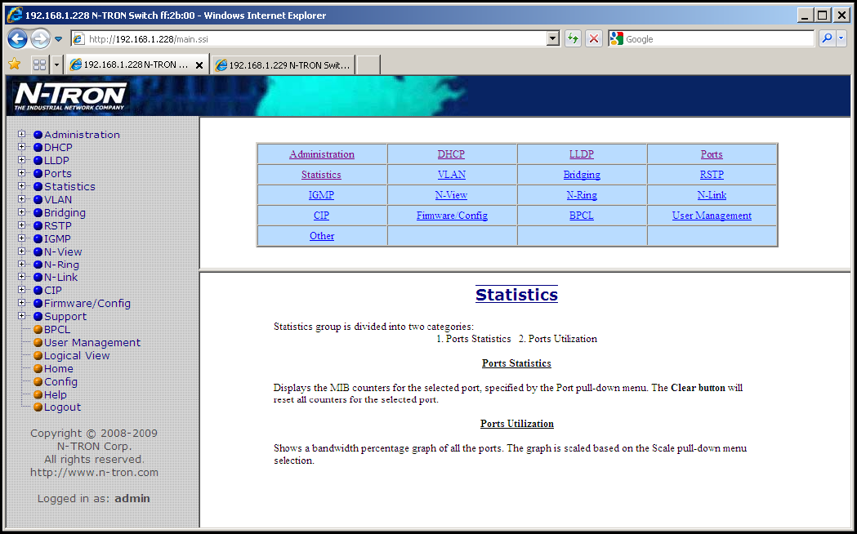The image size is (857, 534).
Task: Open Favorites star icon
Action: [14, 65]
